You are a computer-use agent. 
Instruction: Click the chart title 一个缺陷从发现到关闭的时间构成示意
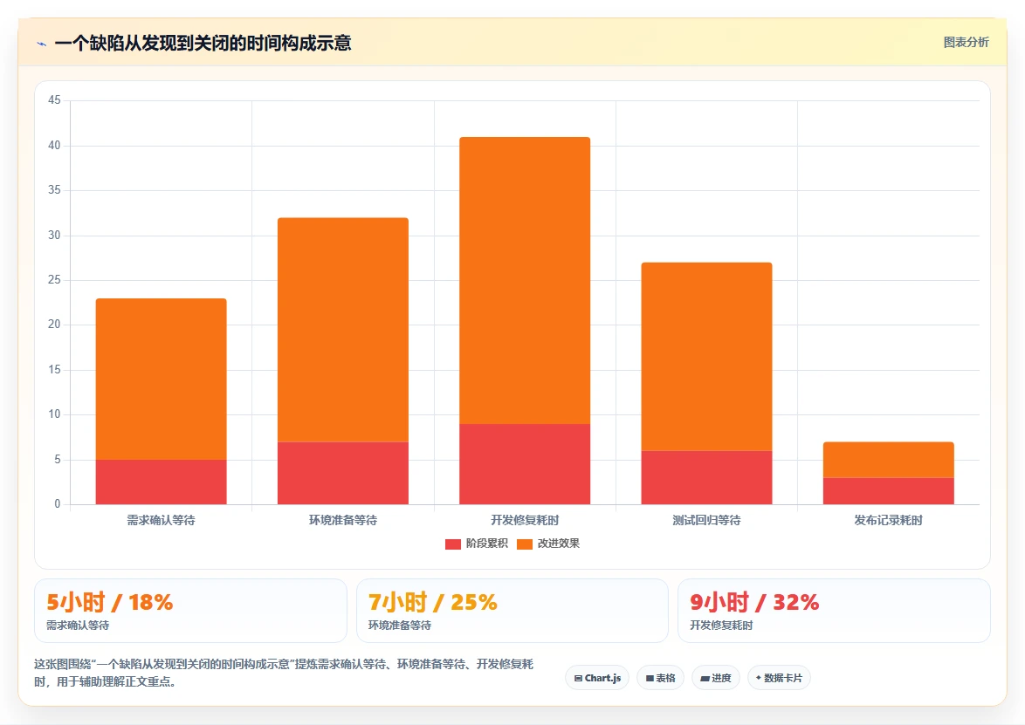(203, 43)
